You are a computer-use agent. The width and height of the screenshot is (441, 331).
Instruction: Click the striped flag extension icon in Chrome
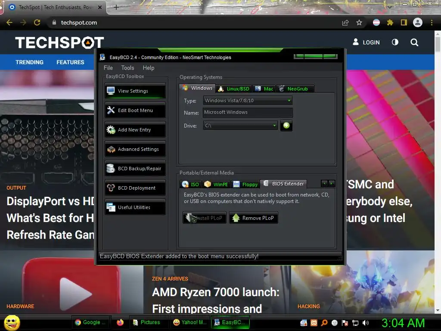[x=376, y=22]
